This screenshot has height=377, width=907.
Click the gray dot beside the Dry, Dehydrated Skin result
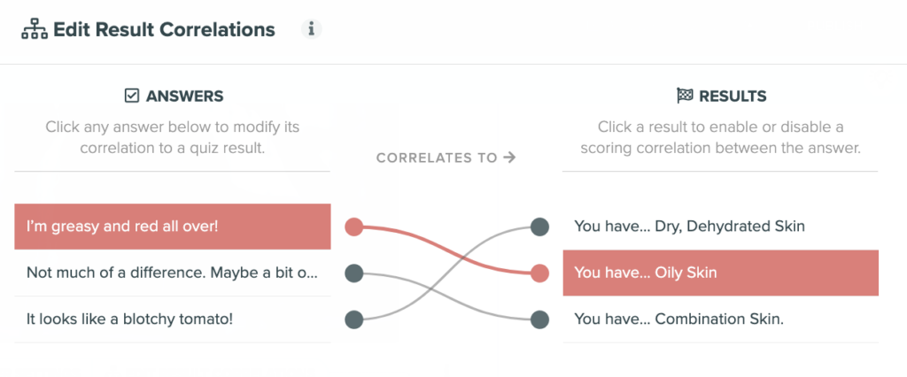coord(539,227)
